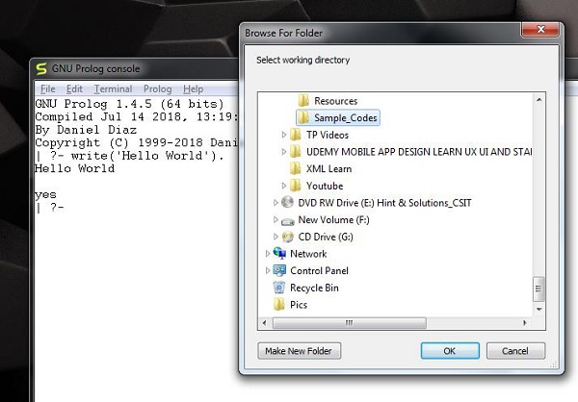578x402 pixels.
Task: Select the XML Learn label
Action: [x=328, y=169]
